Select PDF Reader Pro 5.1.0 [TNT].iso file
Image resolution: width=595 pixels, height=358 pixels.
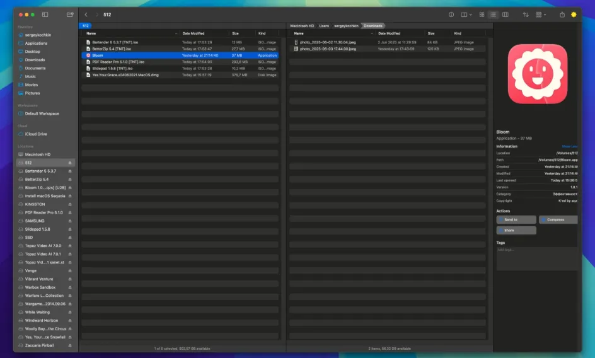(180, 62)
